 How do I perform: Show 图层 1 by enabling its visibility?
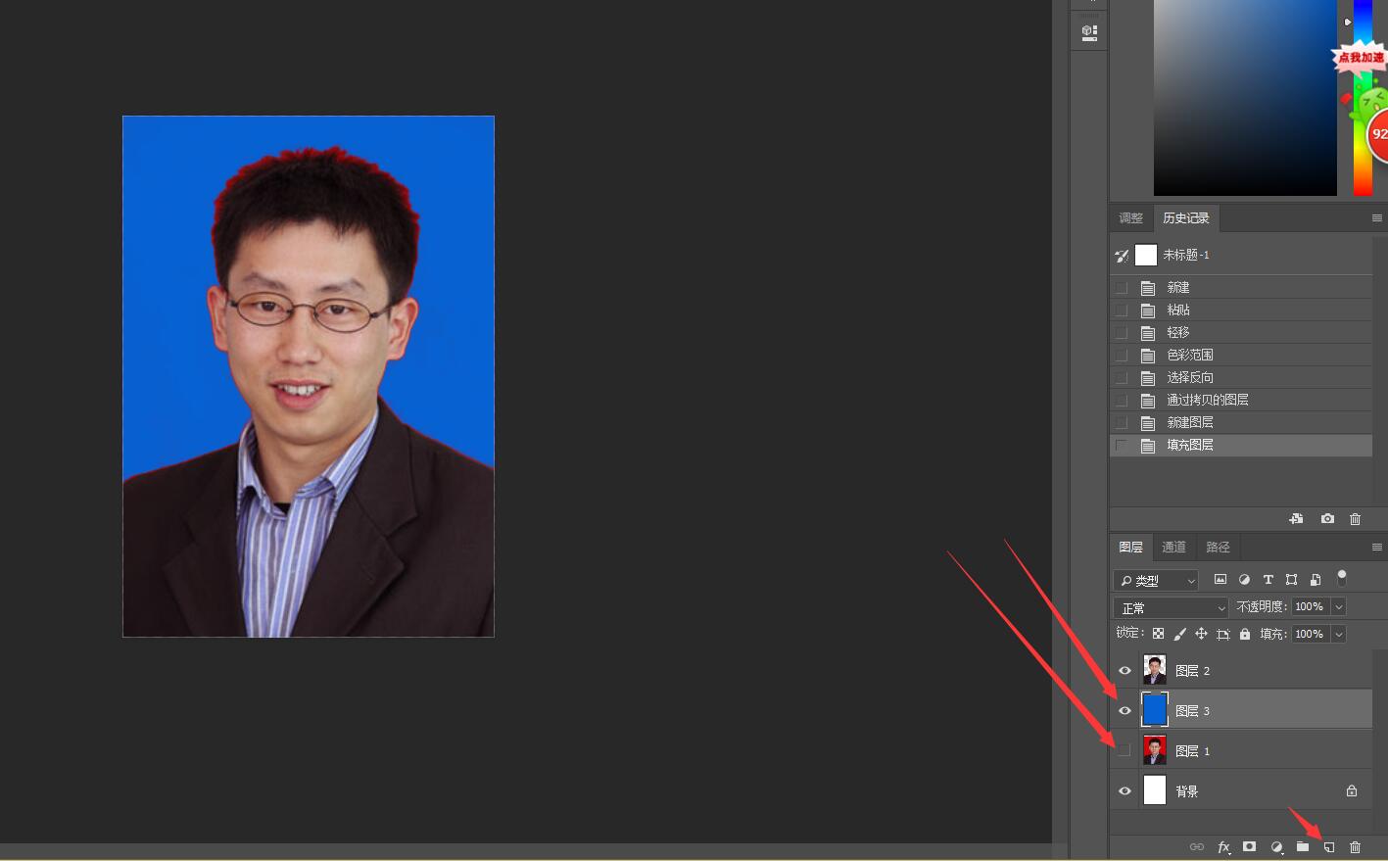pyautogui.click(x=1125, y=749)
